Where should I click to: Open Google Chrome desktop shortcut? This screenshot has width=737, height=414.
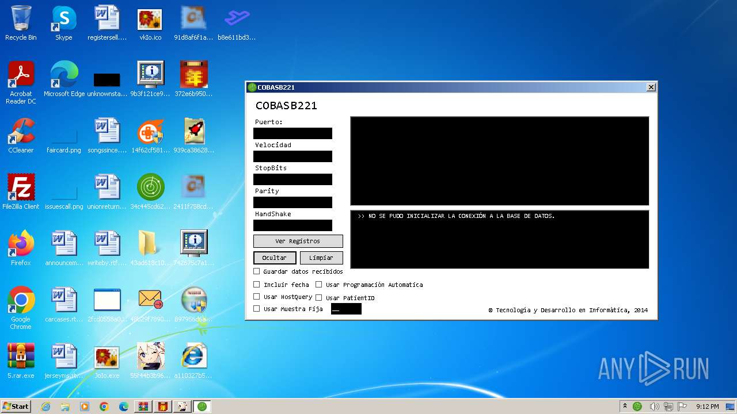pyautogui.click(x=21, y=308)
